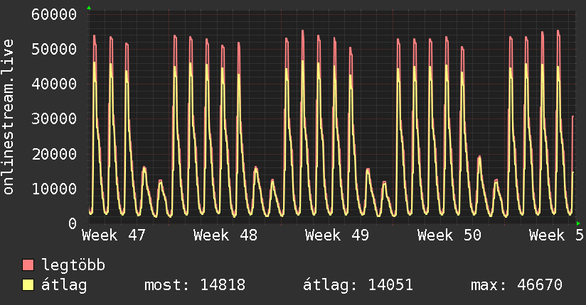Click the yellow átlag legend swatch
The width and height of the screenshot is (586, 305).
[x=28, y=285]
